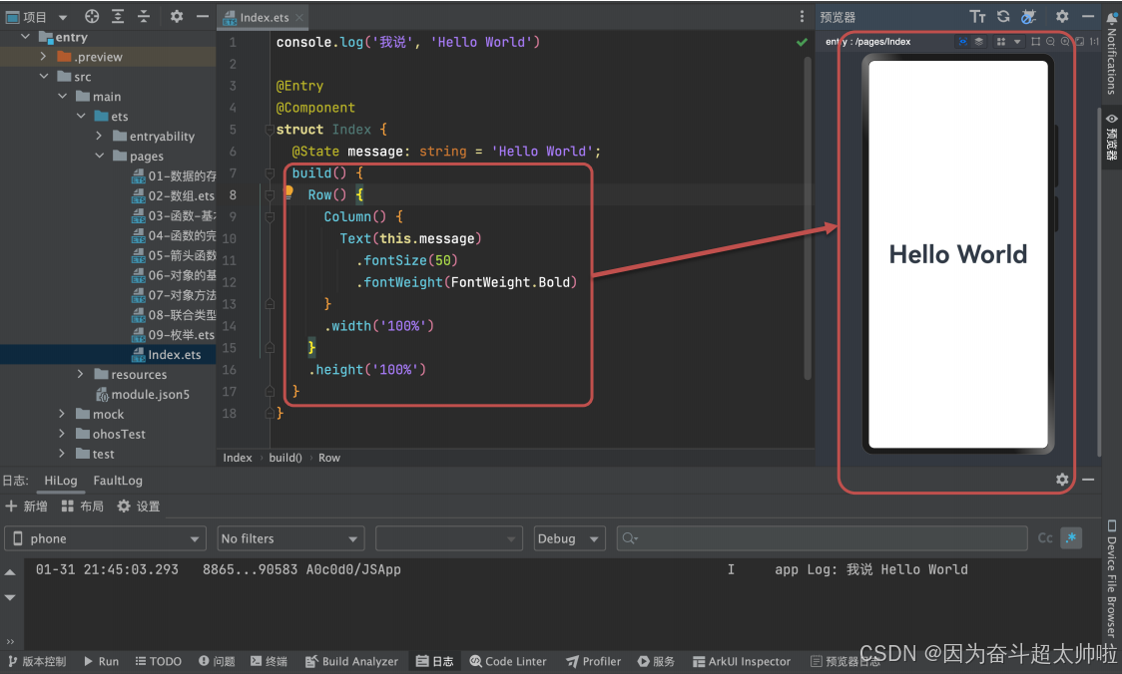This screenshot has height=674, width=1122.
Task: Toggle the inspector eye icon in previewer
Action: point(963,42)
